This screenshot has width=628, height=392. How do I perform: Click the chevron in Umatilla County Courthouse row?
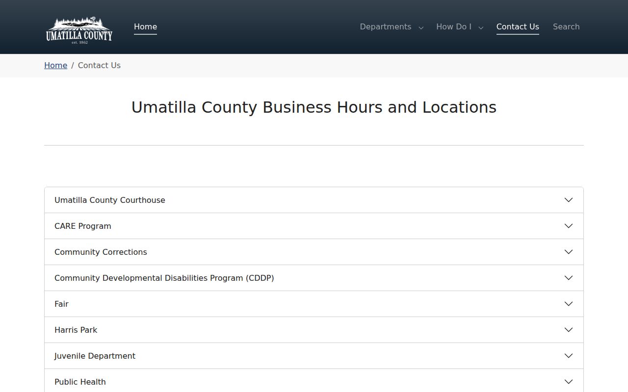[x=569, y=200]
